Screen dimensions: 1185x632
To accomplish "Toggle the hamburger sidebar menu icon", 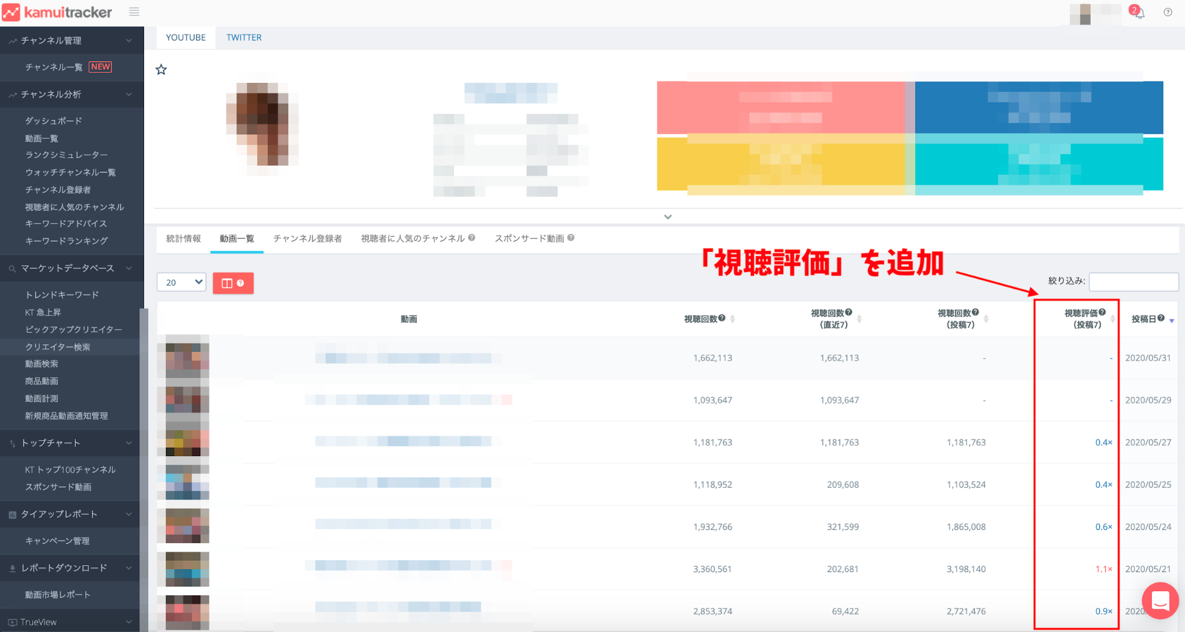I will [135, 12].
